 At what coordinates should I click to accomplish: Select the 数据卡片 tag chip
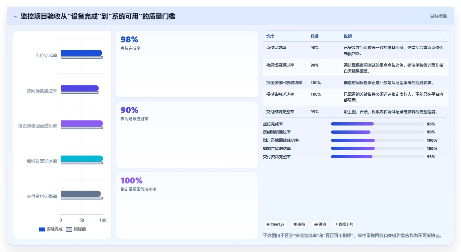(344, 224)
